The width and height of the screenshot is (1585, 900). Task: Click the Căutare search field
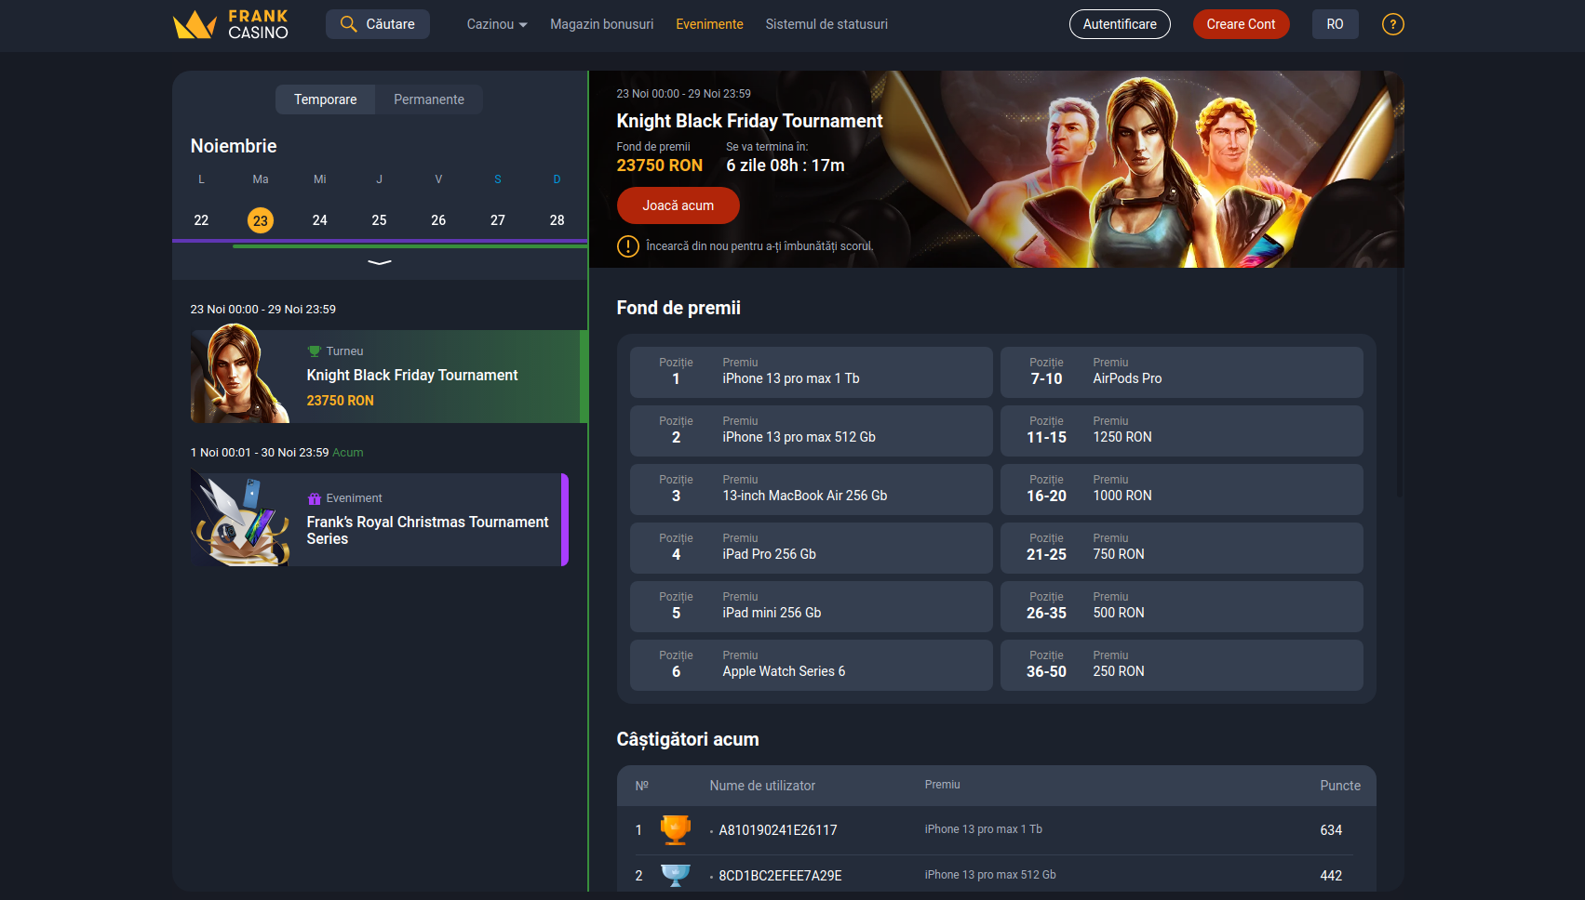click(x=378, y=24)
